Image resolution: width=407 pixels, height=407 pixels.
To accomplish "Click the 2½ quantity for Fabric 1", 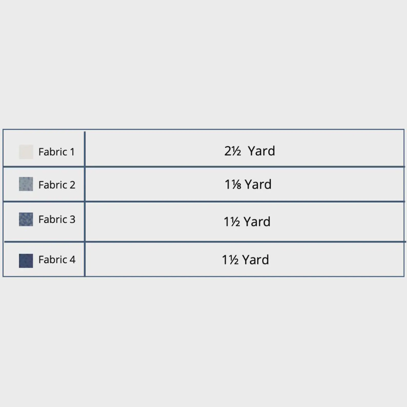I will (x=233, y=151).
